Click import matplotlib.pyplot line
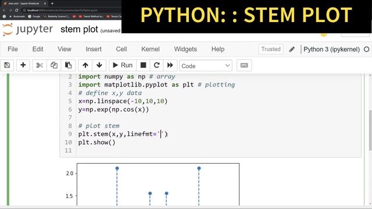 click(x=156, y=85)
